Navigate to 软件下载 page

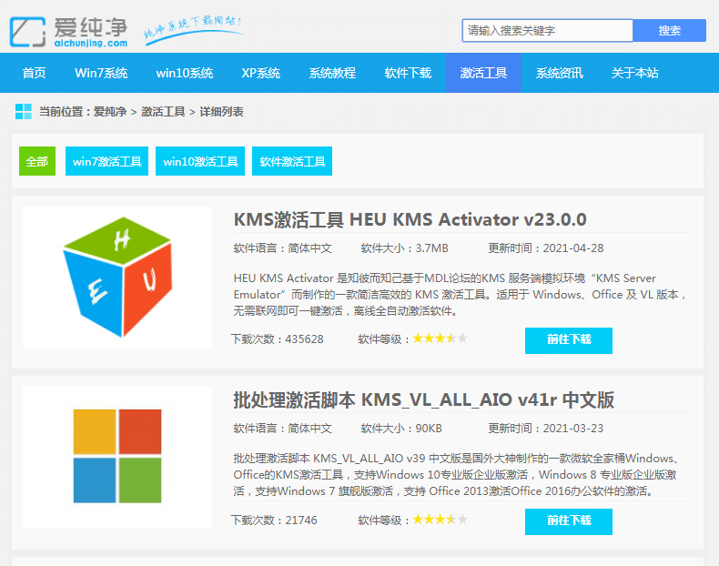(408, 73)
